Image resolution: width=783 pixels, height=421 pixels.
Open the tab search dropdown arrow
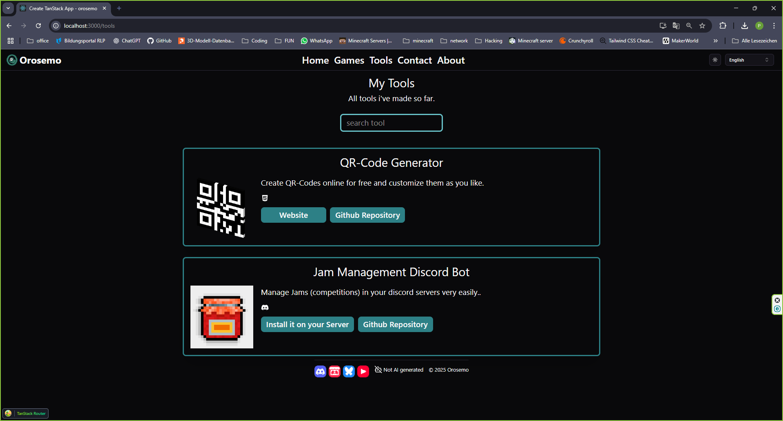click(x=8, y=8)
